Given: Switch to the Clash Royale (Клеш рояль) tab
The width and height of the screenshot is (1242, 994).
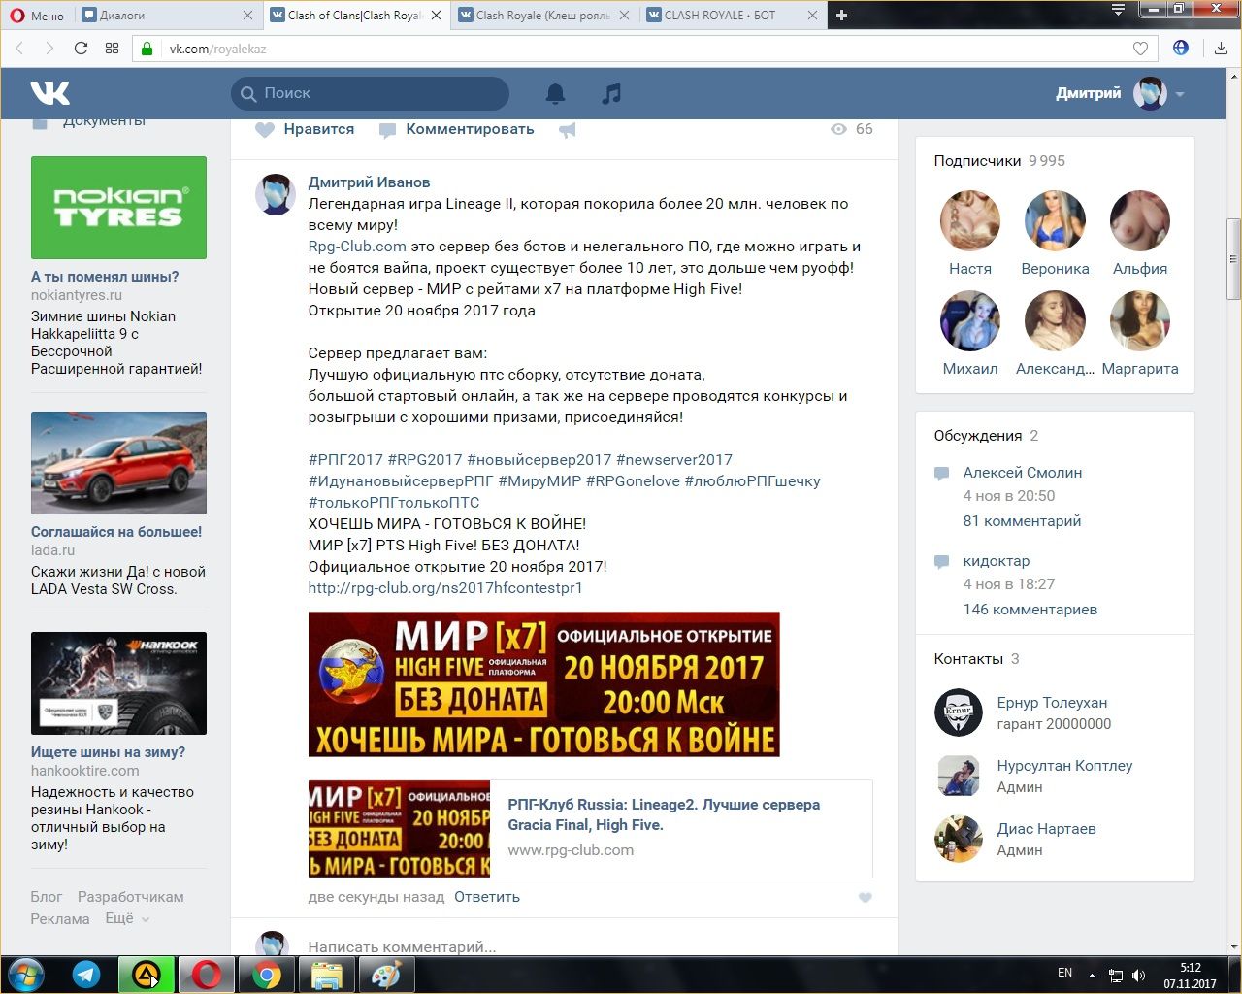Looking at the screenshot, I should (543, 15).
